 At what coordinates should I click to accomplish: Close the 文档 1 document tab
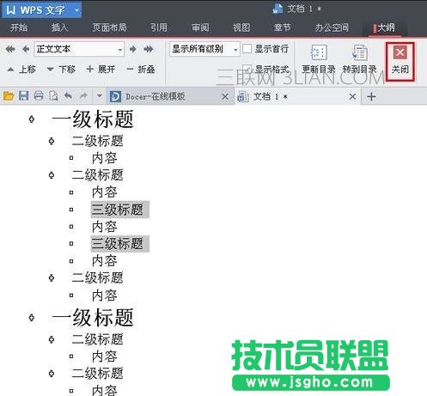(352, 97)
